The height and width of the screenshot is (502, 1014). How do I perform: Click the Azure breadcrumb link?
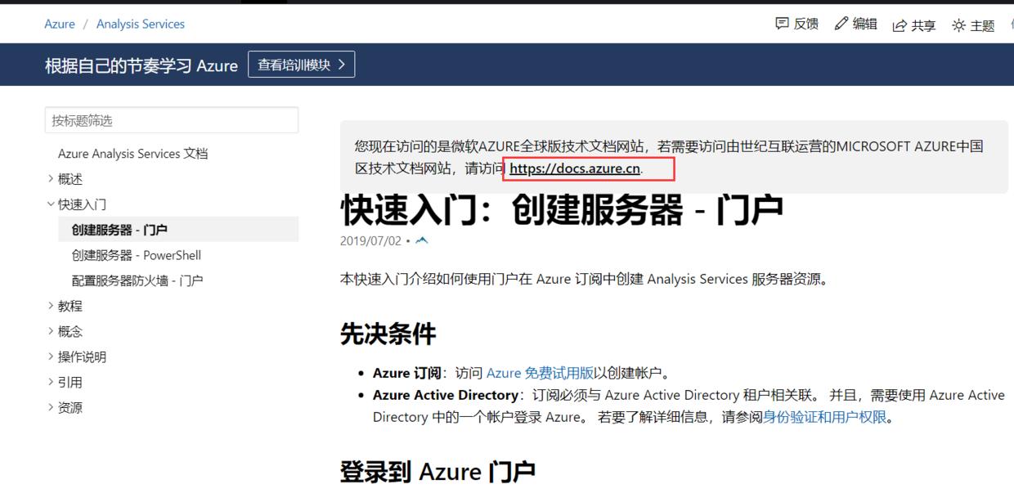(60, 24)
